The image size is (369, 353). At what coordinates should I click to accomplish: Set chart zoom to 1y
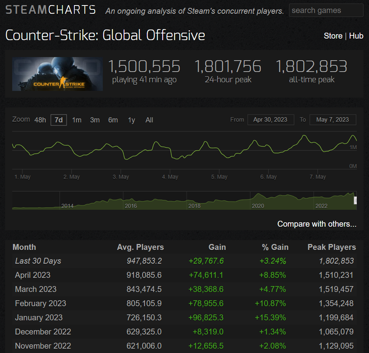point(131,120)
